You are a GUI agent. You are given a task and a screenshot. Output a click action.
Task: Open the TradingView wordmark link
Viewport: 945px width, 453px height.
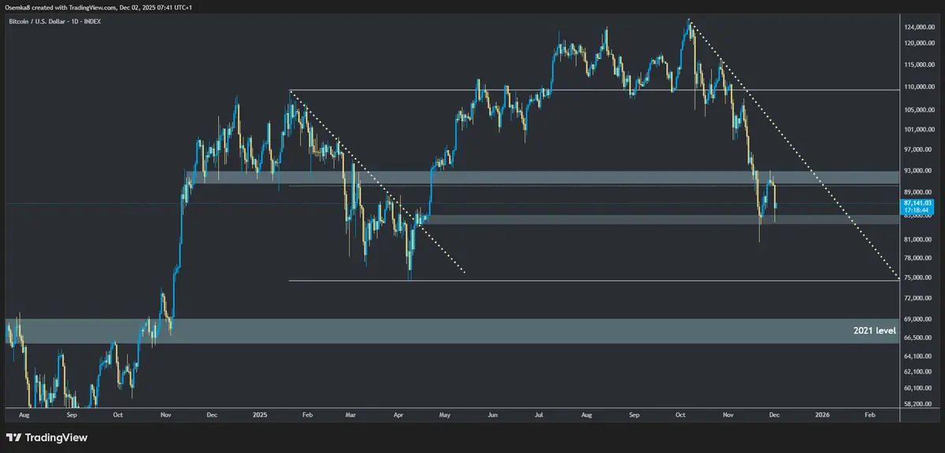(x=57, y=437)
